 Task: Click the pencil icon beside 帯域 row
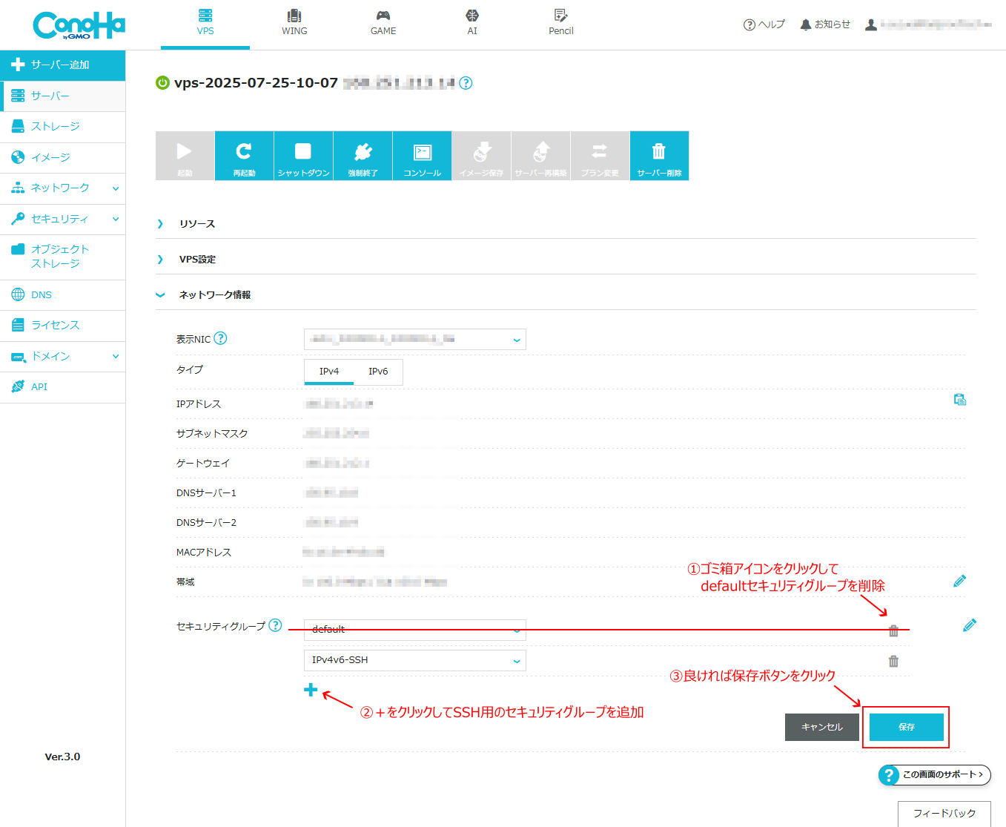click(959, 581)
